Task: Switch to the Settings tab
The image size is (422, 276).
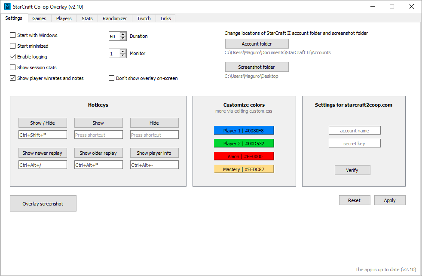Action: [14, 18]
